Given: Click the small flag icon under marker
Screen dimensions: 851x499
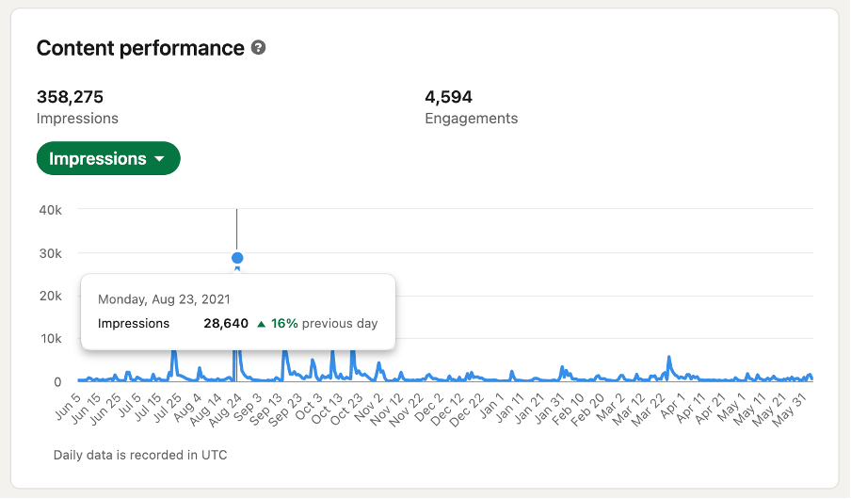Looking at the screenshot, I should click(237, 268).
